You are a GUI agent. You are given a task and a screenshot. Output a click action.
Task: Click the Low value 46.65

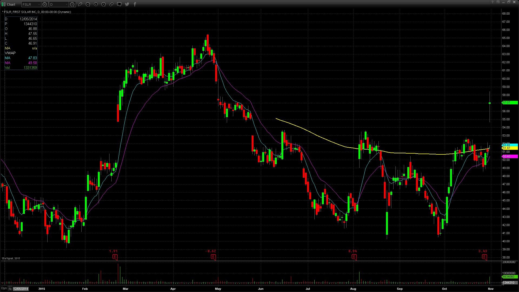(32, 38)
